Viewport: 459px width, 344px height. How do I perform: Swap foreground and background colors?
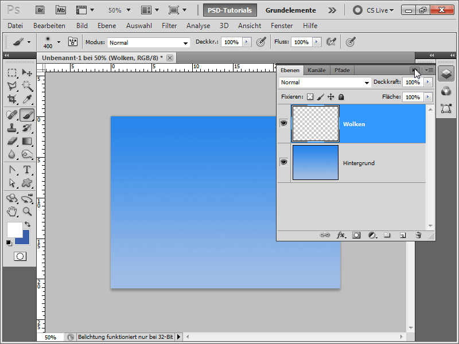click(28, 224)
